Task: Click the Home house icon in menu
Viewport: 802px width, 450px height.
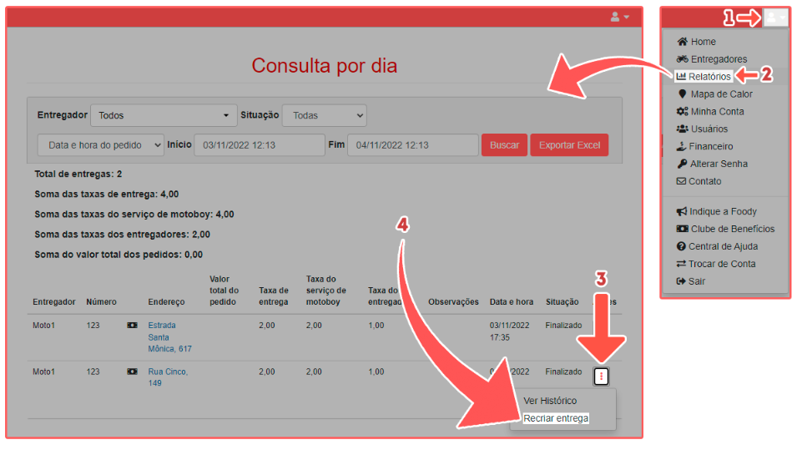Action: point(682,42)
